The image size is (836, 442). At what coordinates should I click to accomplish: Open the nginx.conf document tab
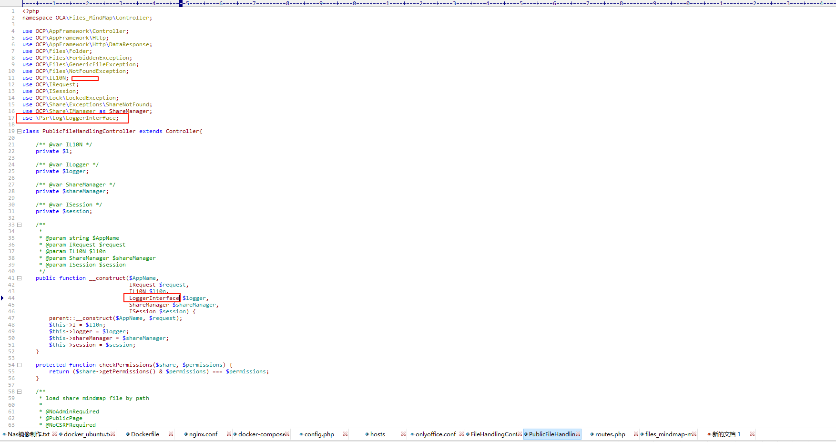point(203,434)
